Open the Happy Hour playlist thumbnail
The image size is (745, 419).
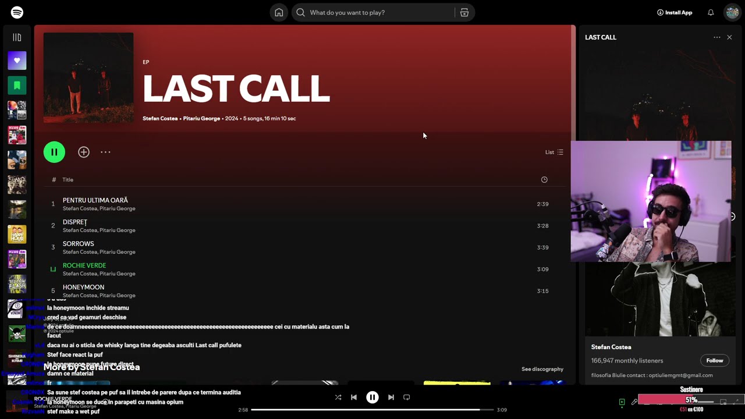(17, 234)
